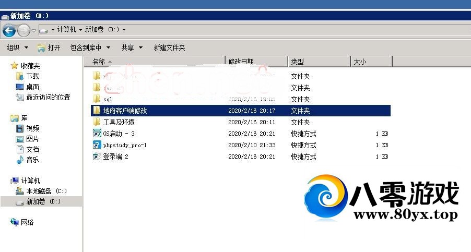Viewport: 471px width, 252px height.
Task: Open the 视频 library
Action: point(33,128)
